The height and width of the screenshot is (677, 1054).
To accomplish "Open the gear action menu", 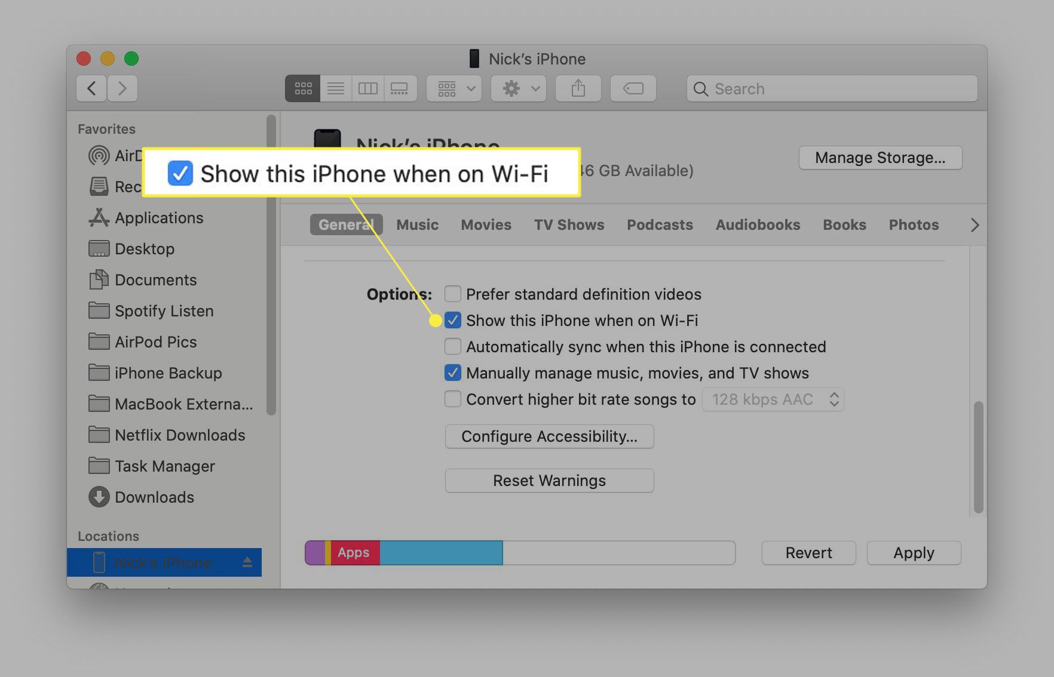I will coord(519,88).
